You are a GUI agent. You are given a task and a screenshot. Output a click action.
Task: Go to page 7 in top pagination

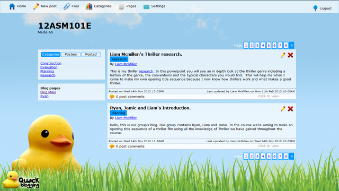pos(280,45)
